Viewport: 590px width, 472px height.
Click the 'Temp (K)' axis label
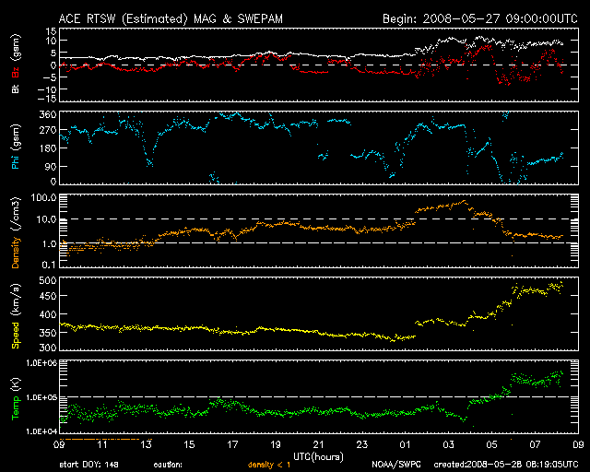coord(16,399)
